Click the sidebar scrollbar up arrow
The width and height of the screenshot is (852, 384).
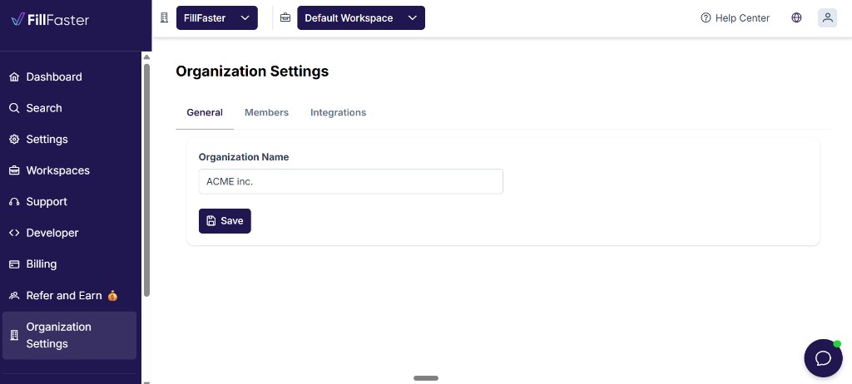coord(146,57)
